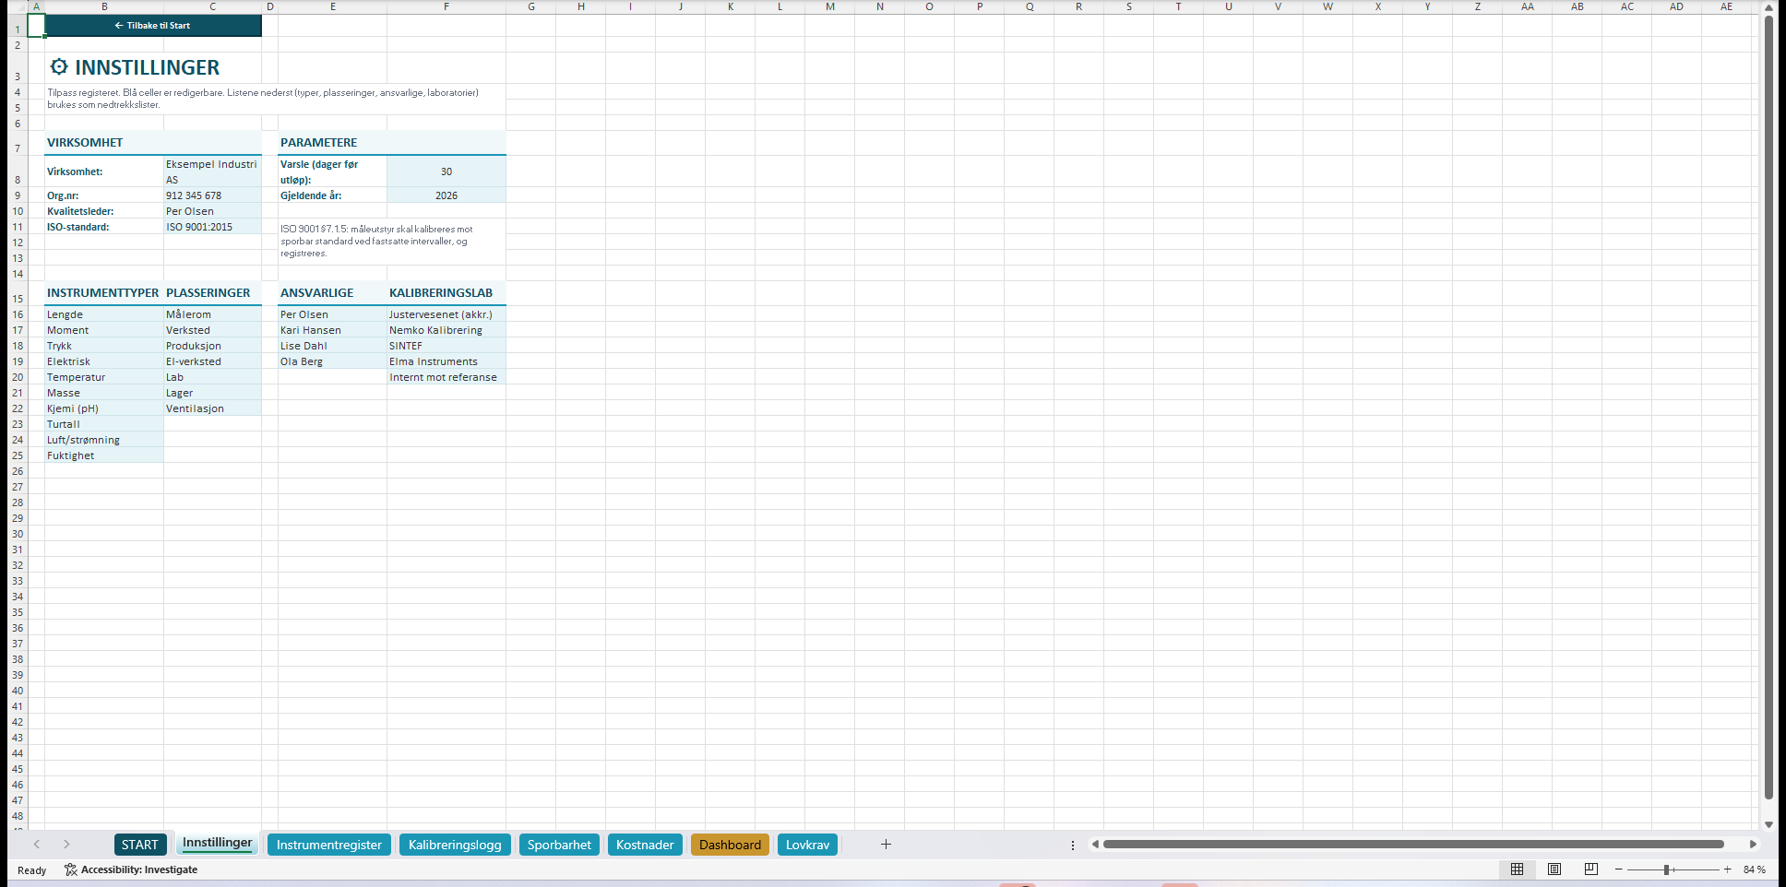Viewport: 1786px width, 887px height.
Task: Click the Målerom placement cell
Action: pyautogui.click(x=213, y=314)
